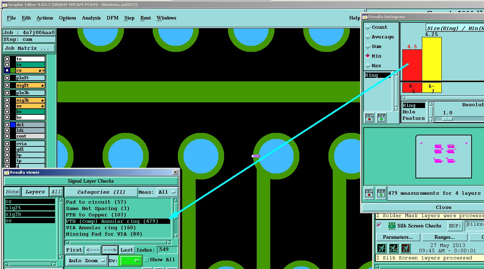Click hand icon on ss layer

pyautogui.click(x=43, y=106)
